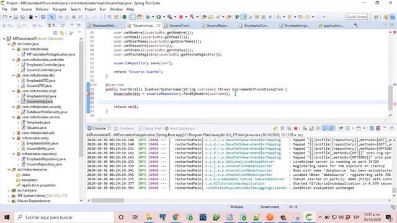Click Pin Console icon
Viewport: 397px width, 223px height.
341,128
